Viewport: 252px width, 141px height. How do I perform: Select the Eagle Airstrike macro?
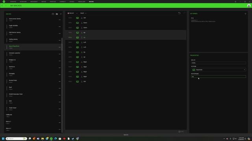pyautogui.click(x=33, y=27)
